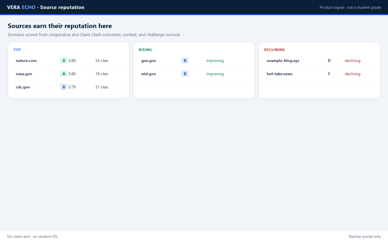This screenshot has width=388, height=242.
Task: Click the F grade for hot-take.news
Action: (x=329, y=74)
